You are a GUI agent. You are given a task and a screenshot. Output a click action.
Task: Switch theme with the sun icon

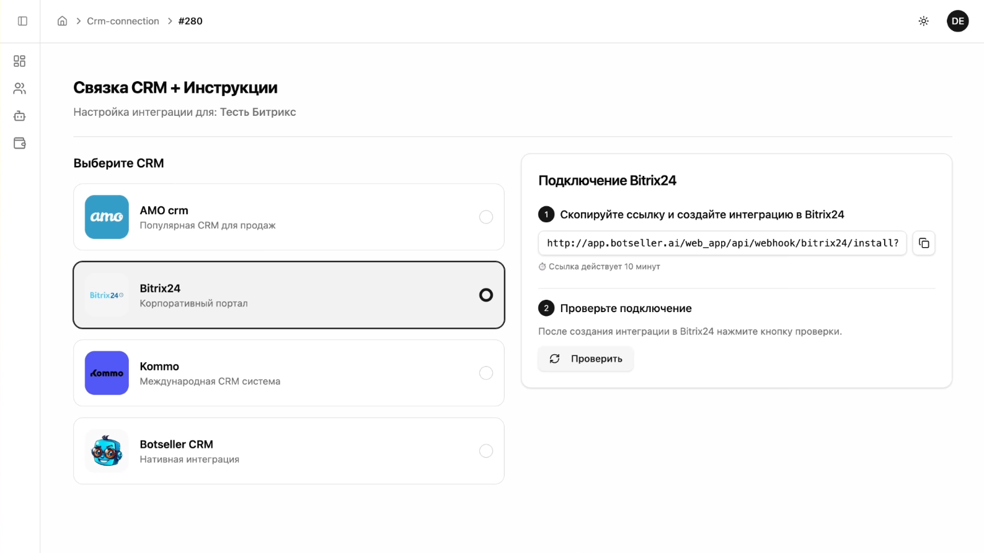pyautogui.click(x=923, y=21)
